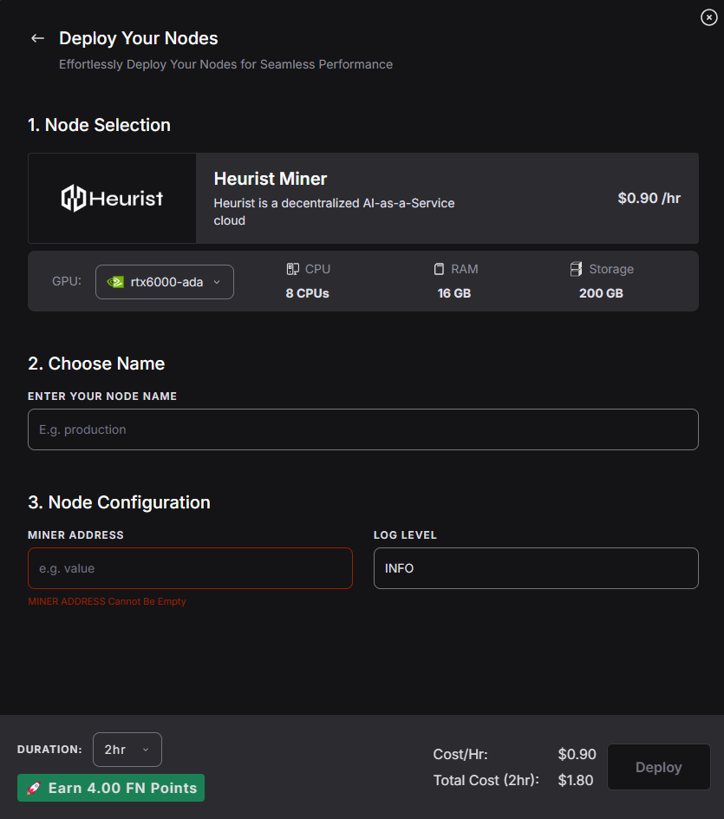724x819 pixels.
Task: Open the rtx6000-ada GPU dropdown
Action: tap(165, 282)
